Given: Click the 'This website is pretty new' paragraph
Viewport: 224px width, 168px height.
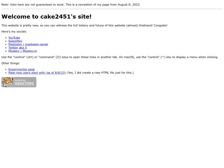Looking at the screenshot, I should (84, 25).
